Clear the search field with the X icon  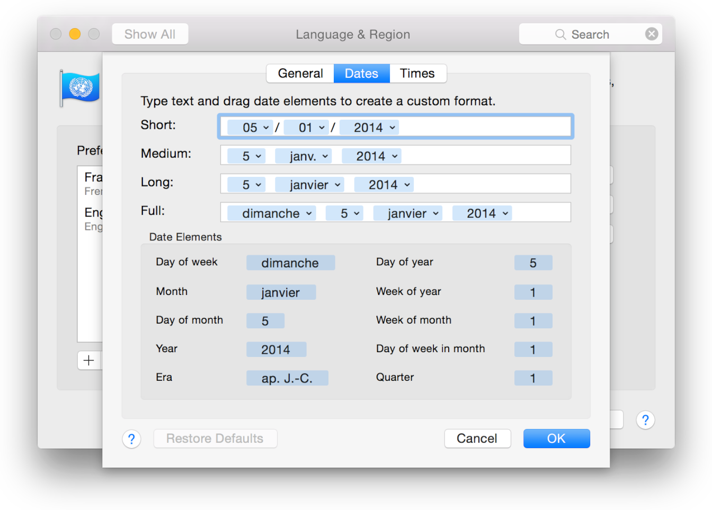(652, 33)
